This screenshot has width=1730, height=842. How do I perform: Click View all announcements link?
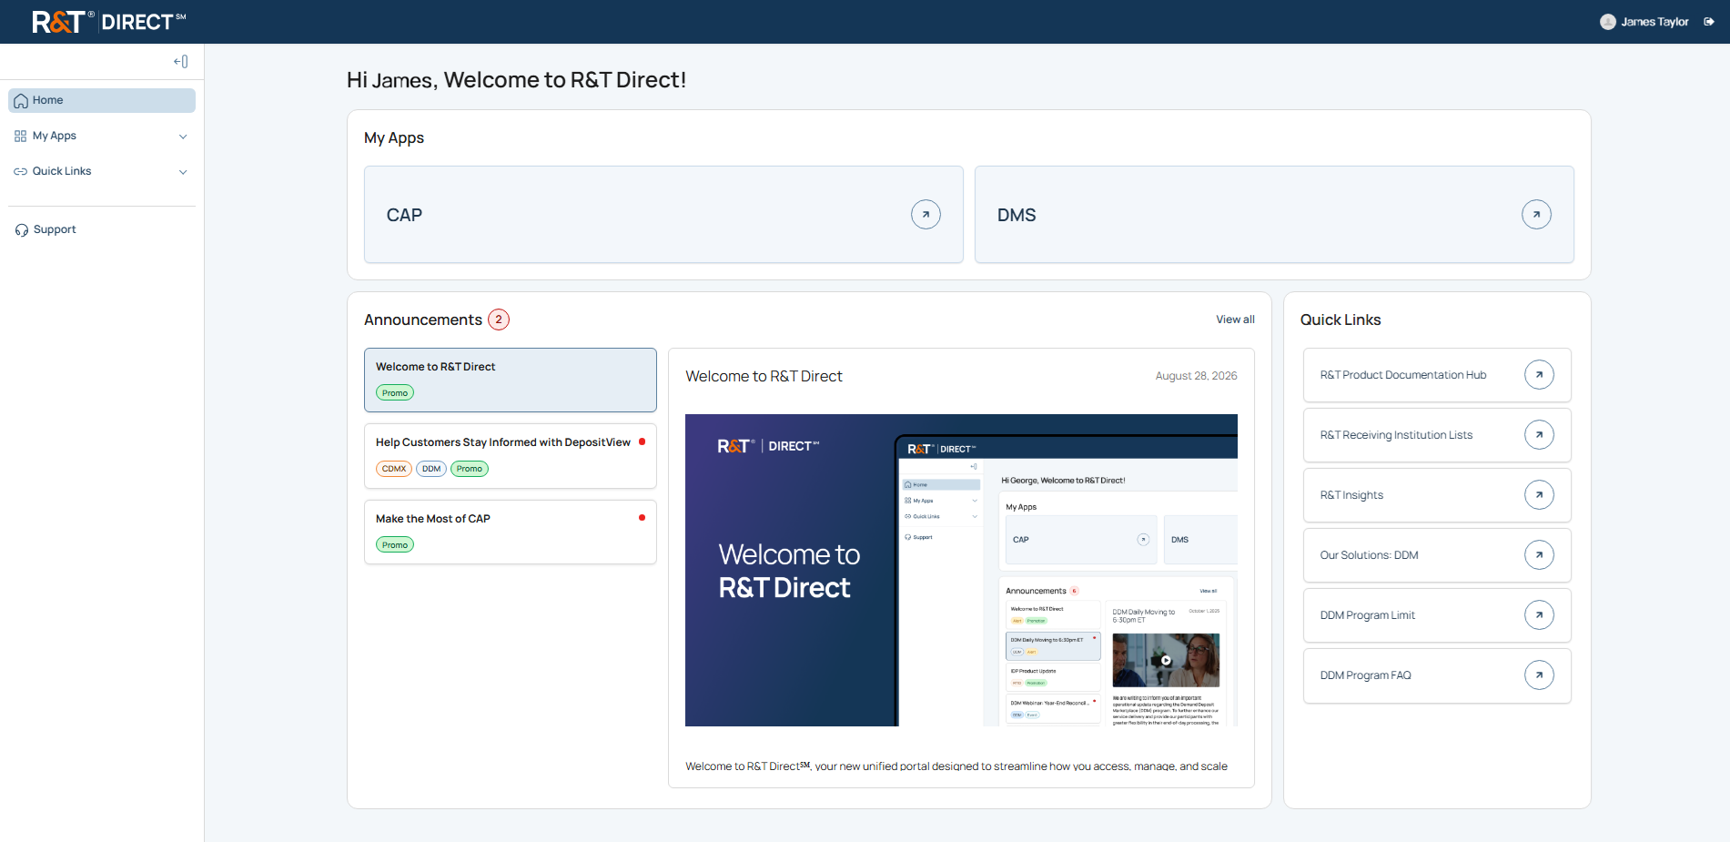click(1235, 320)
